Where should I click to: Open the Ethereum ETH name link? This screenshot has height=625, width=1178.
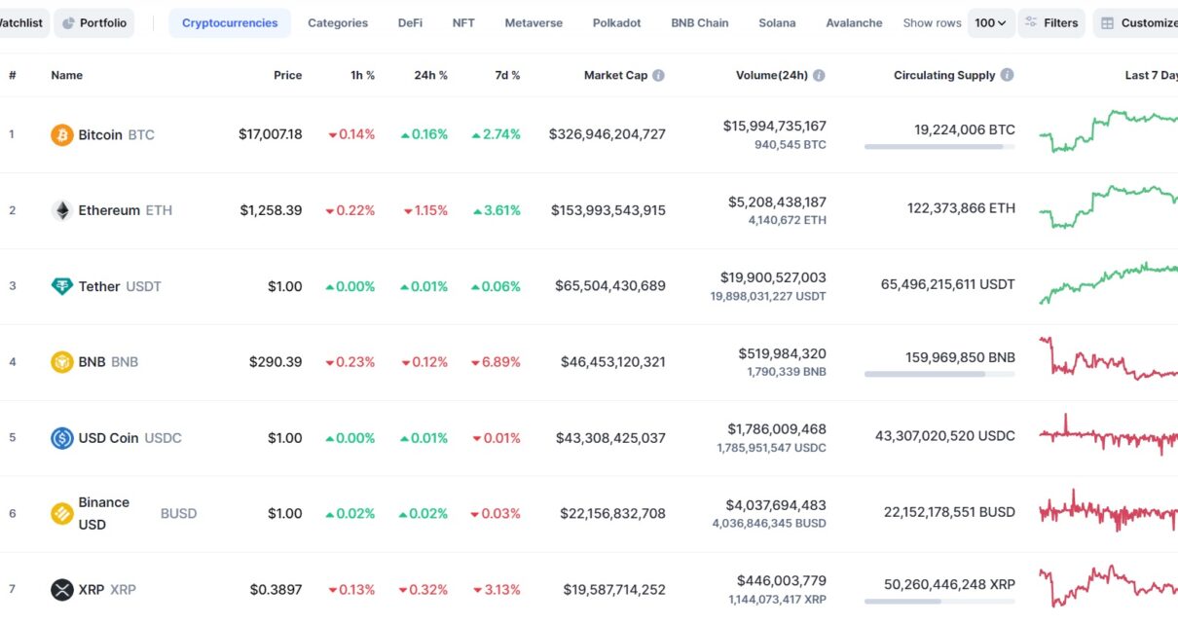tap(125, 210)
